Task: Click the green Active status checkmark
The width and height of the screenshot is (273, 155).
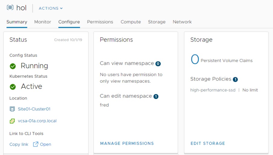Action: [13, 87]
